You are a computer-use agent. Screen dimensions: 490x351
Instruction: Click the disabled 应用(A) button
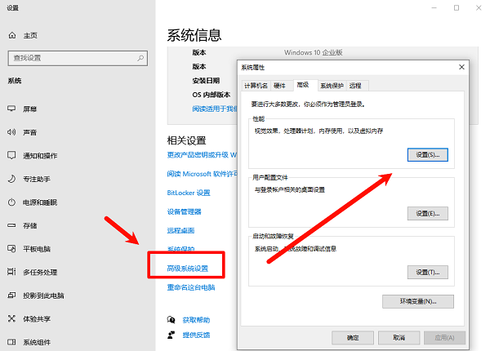click(x=445, y=338)
